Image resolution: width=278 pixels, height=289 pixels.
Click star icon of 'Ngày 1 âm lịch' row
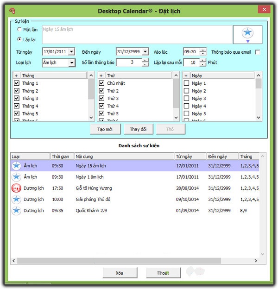16,177
